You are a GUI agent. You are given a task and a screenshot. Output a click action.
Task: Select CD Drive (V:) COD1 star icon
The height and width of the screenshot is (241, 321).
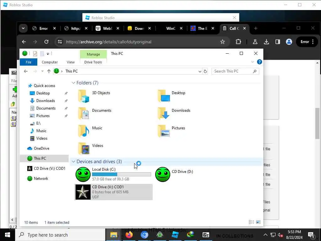[x=83, y=192]
